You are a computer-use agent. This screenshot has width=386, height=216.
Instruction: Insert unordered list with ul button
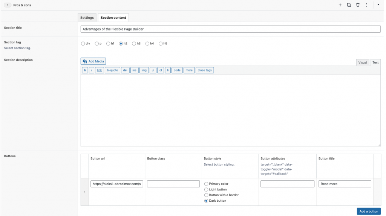pos(153,70)
